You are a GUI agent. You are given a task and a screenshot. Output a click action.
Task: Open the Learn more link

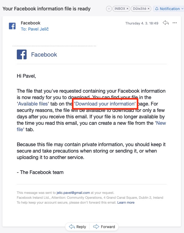[126, 202]
